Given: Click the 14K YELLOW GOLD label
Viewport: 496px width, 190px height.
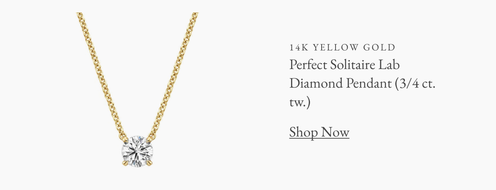Looking at the screenshot, I should point(343,48).
